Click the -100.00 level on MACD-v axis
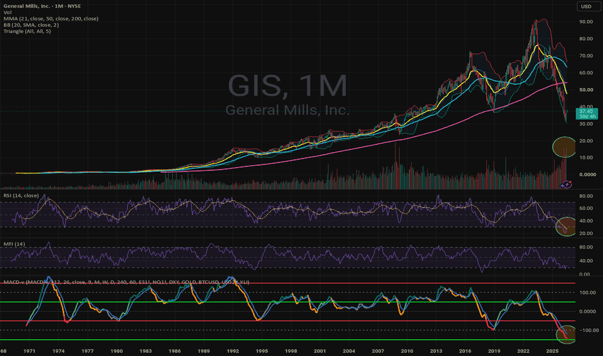The height and width of the screenshot is (356, 603). pos(589,331)
